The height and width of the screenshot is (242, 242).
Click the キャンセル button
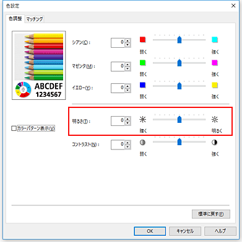point(185,231)
